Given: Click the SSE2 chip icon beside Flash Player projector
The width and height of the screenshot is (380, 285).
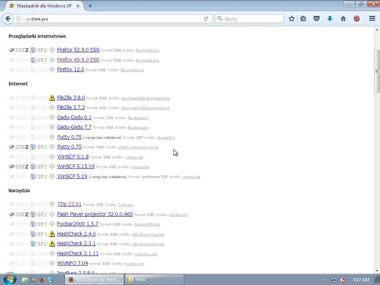Looking at the screenshot, I should tap(19, 214).
